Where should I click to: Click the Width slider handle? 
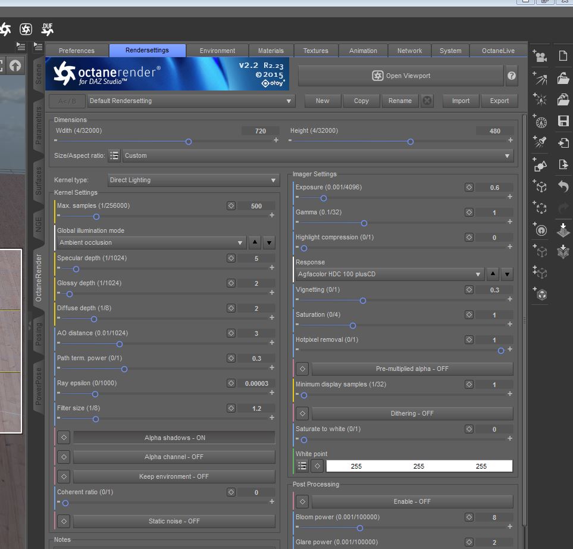pyautogui.click(x=189, y=142)
